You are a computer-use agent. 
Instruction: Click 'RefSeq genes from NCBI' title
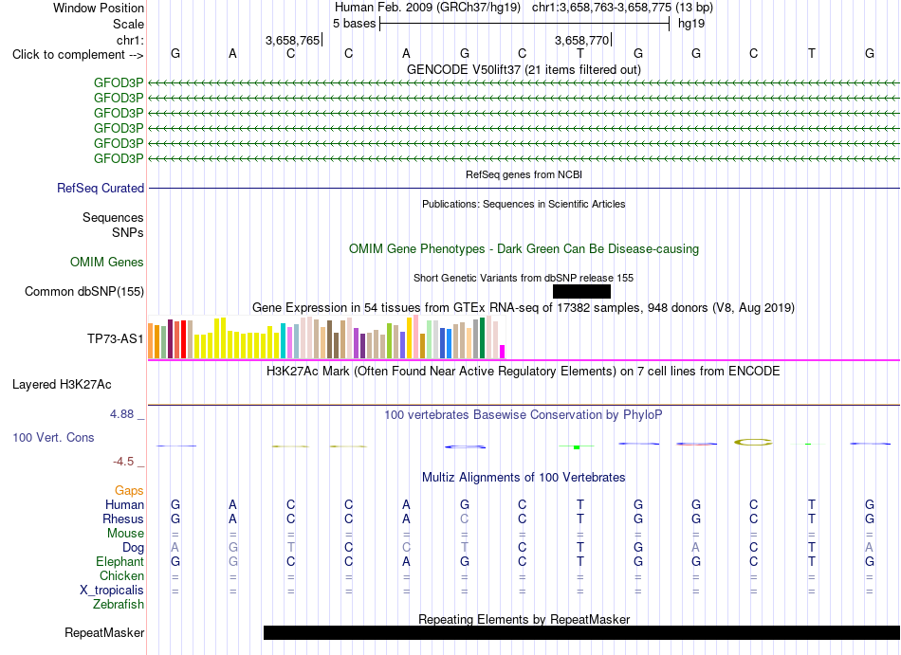tap(524, 174)
